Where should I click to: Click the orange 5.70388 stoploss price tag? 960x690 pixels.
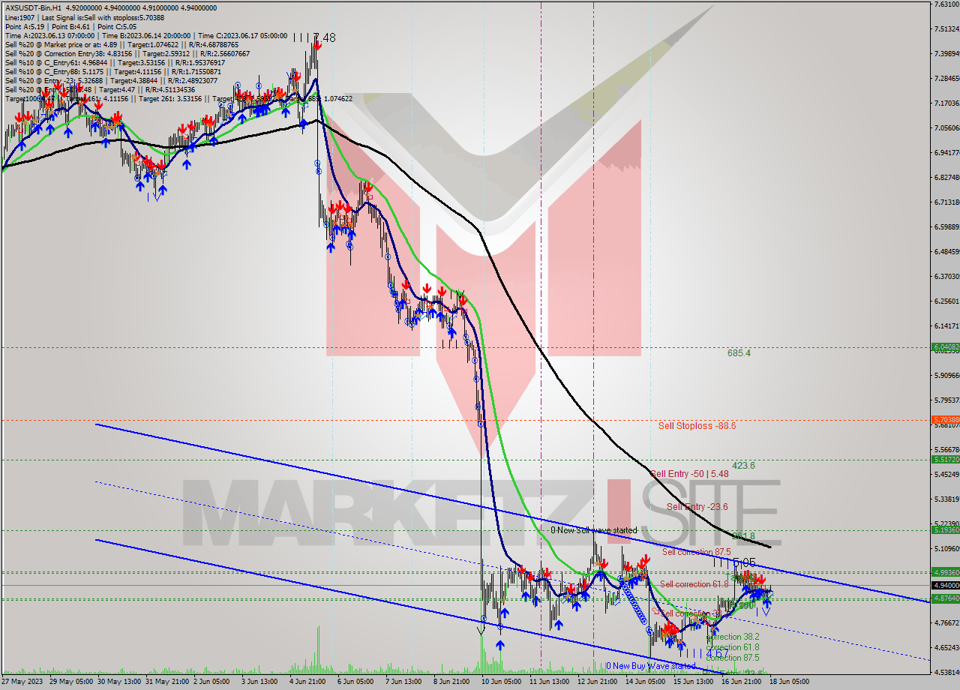[945, 419]
